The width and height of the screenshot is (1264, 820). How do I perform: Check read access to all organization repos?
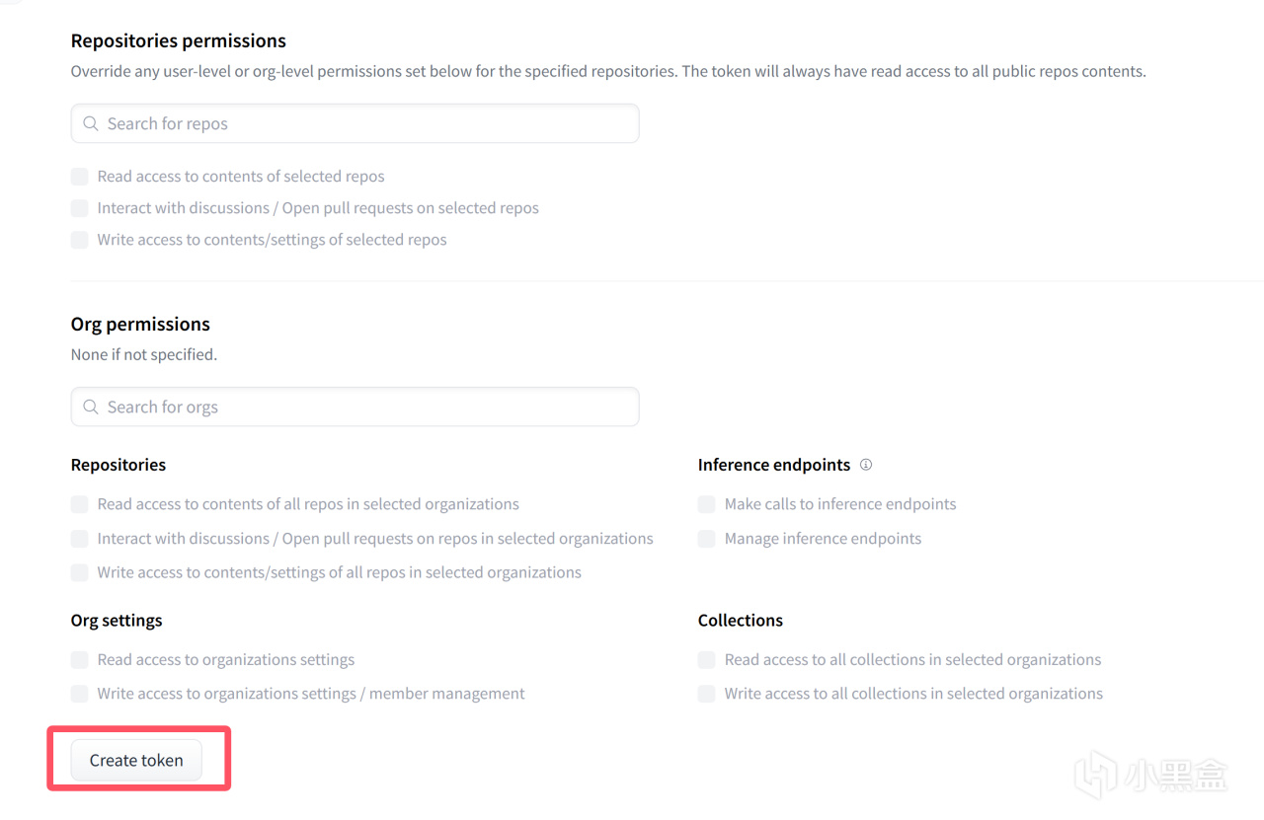coord(80,504)
